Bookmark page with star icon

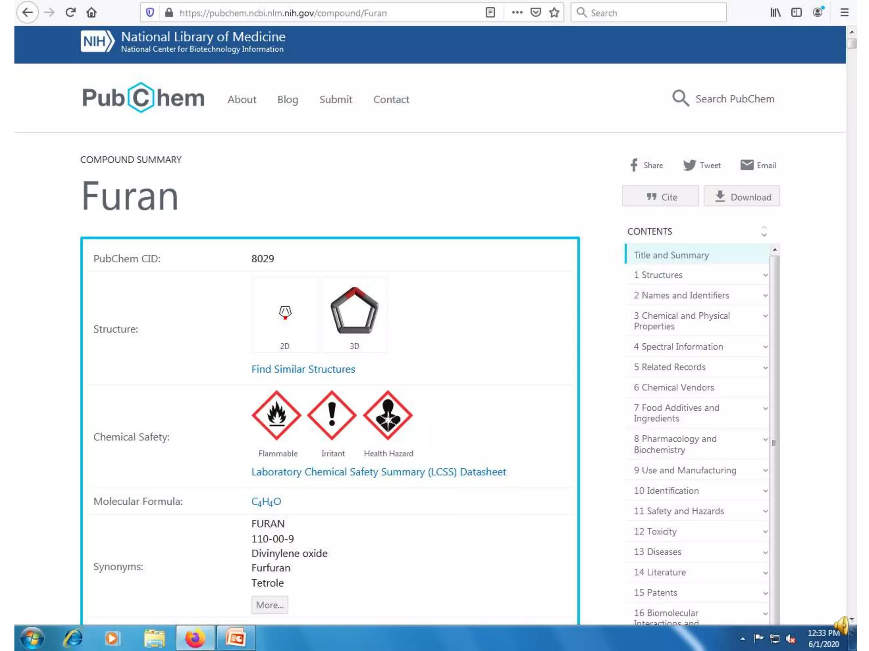554,13
